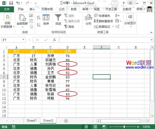Open connection Properties icon
Screen dimensions: 155x129
coord(31,21)
